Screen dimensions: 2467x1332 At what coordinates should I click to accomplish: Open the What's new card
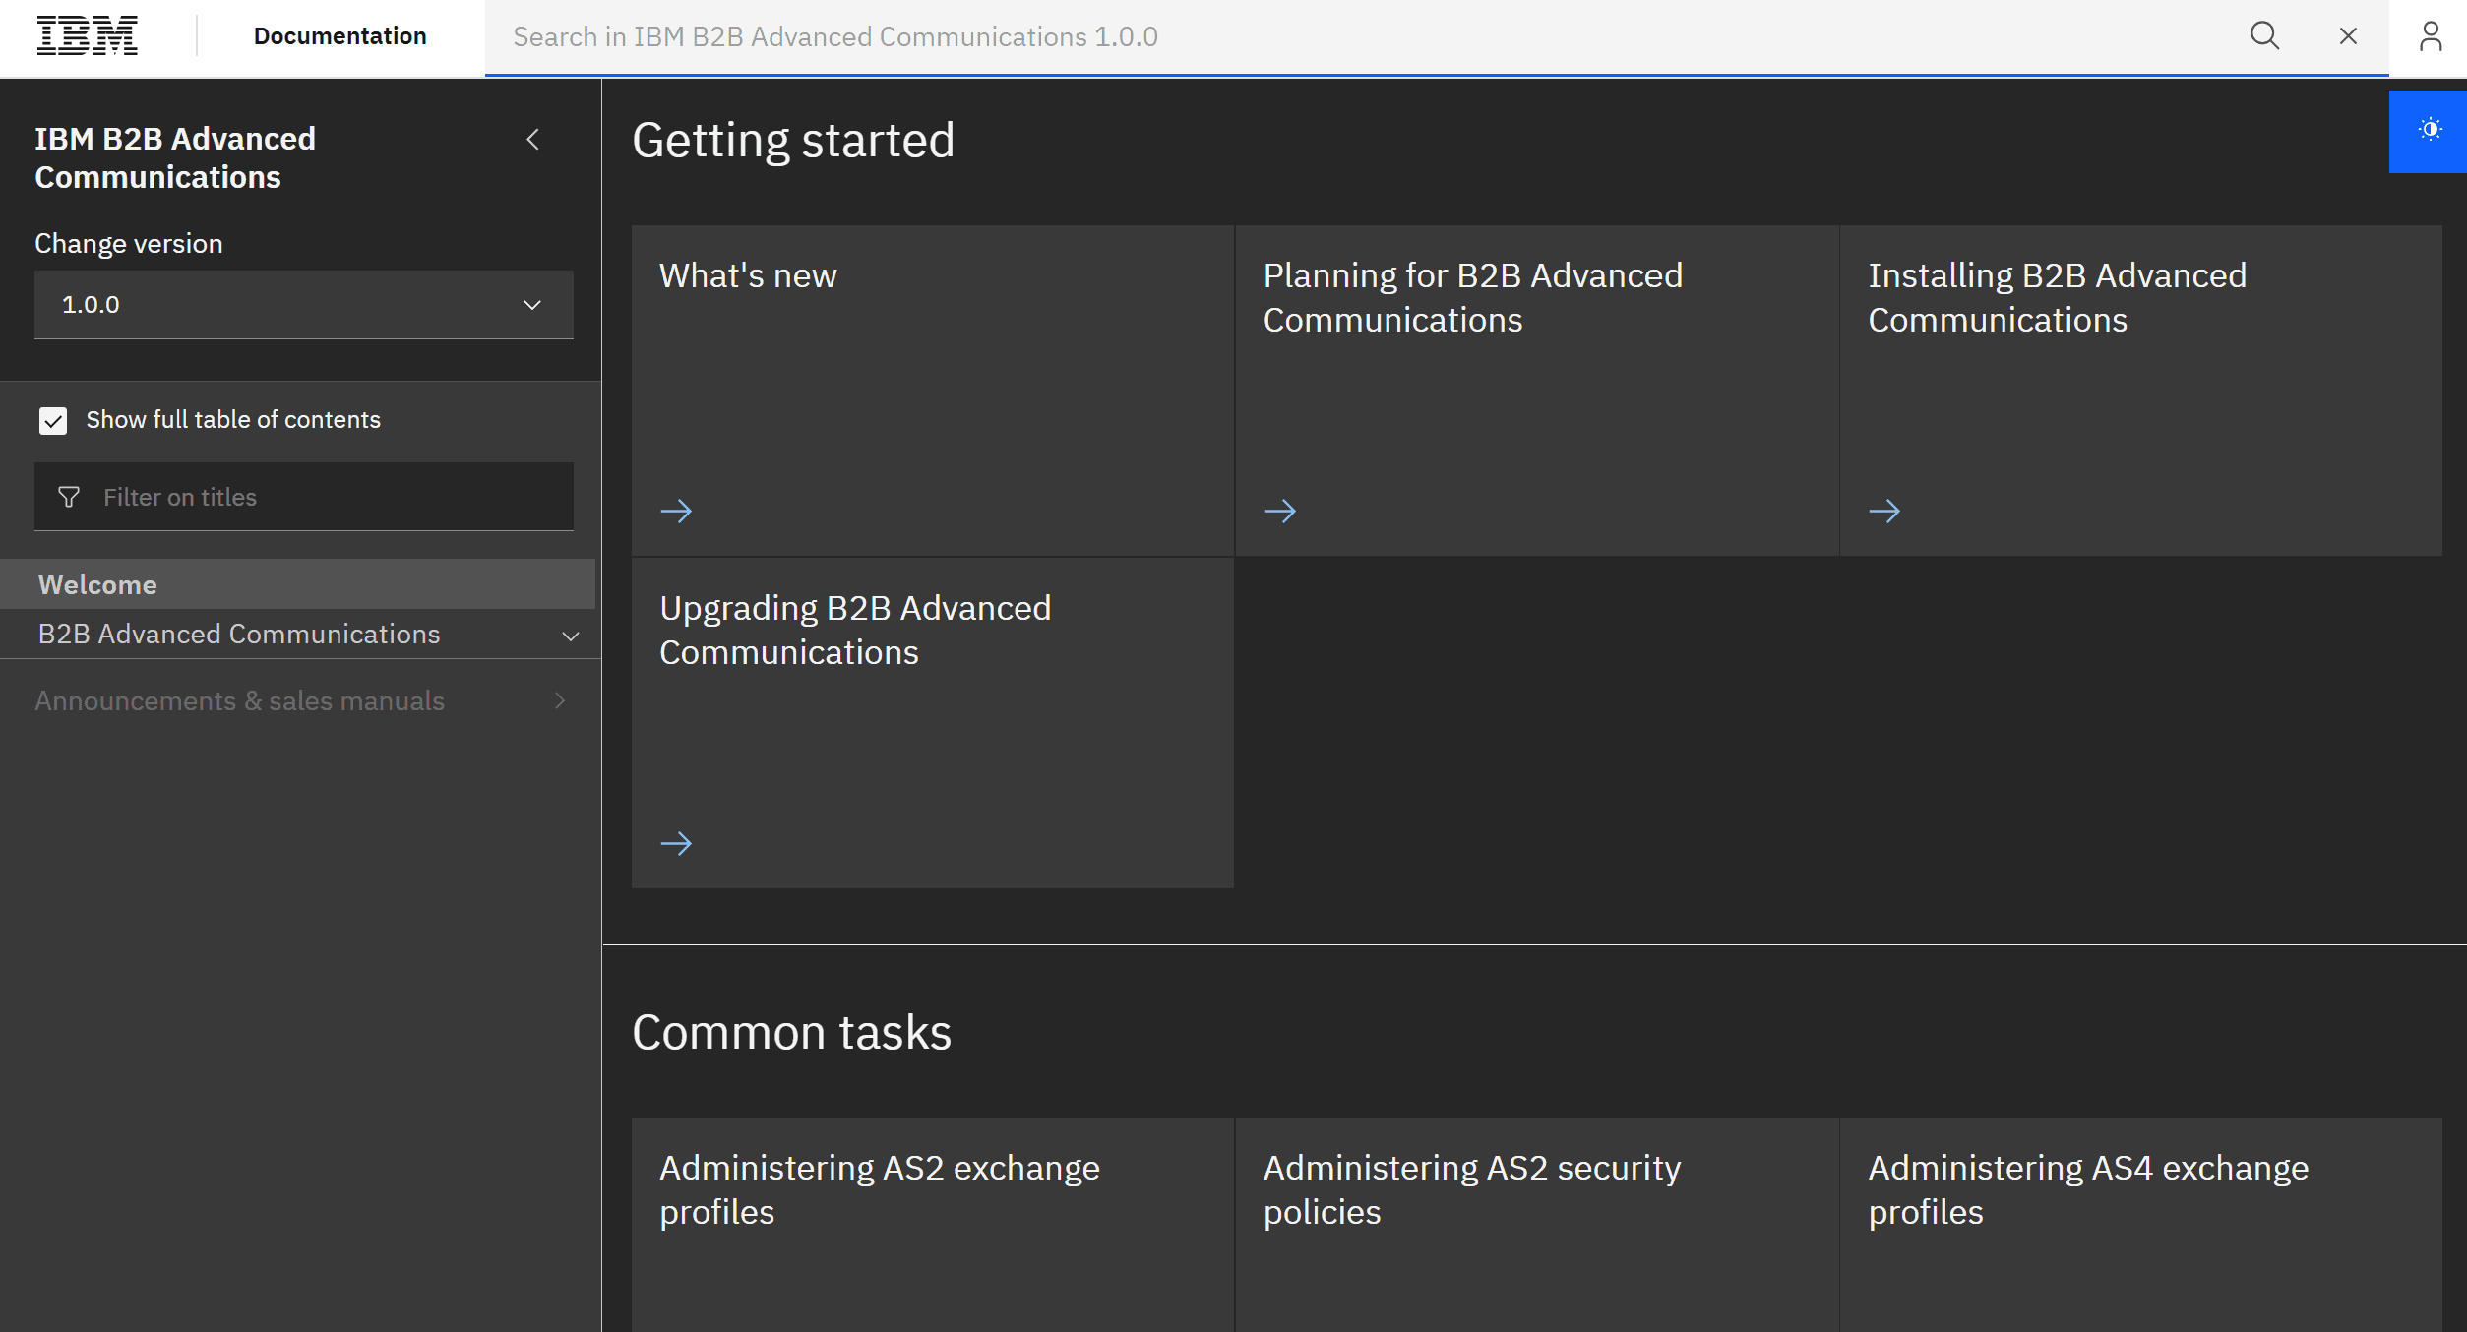(932, 391)
